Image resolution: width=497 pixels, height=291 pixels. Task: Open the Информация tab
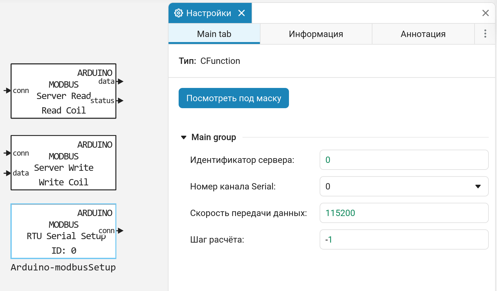pos(316,34)
